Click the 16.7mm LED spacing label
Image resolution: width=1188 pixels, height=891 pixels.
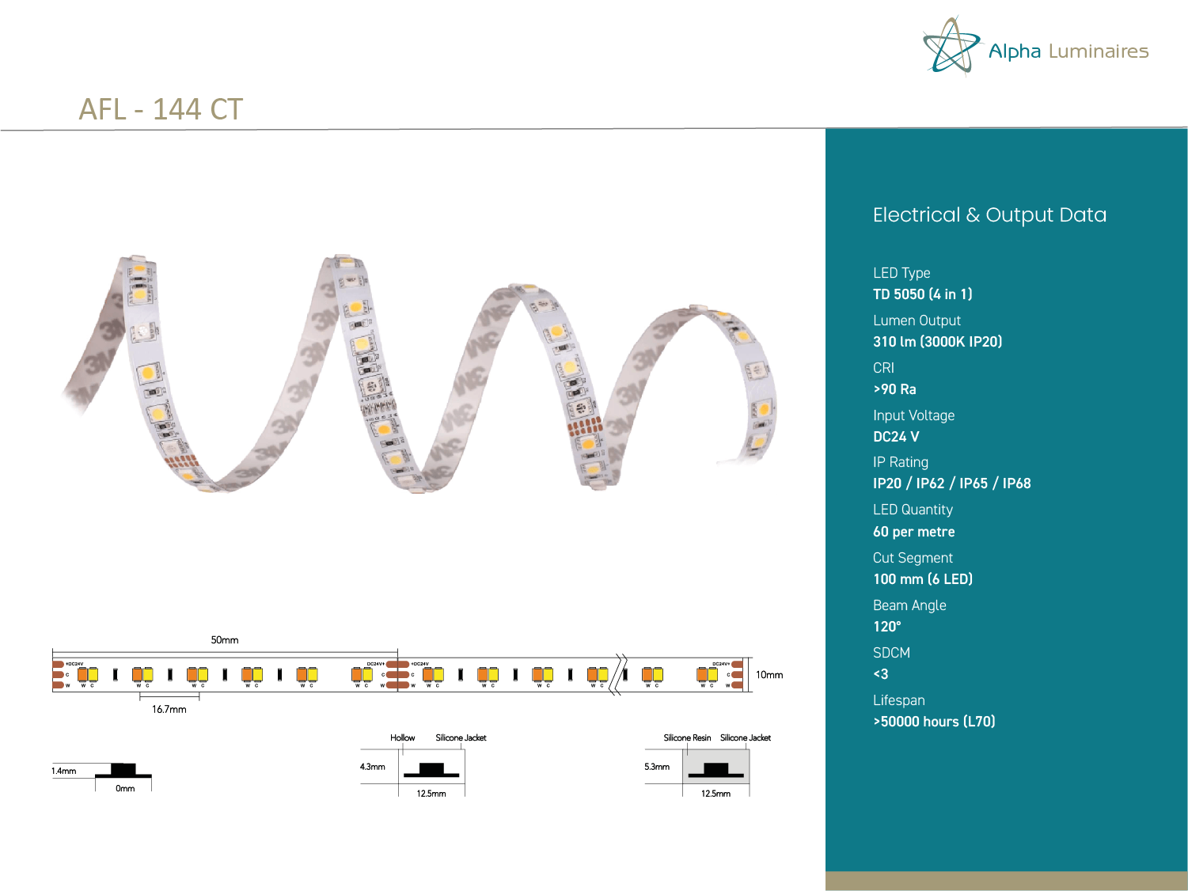coord(169,709)
